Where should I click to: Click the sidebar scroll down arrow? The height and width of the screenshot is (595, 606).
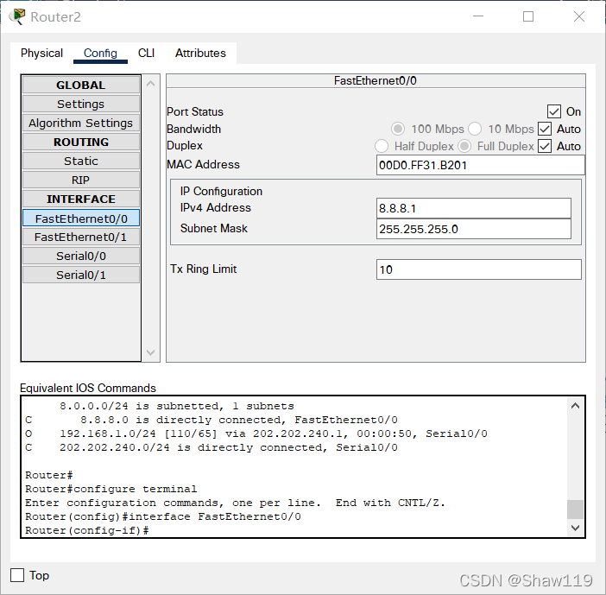click(151, 352)
